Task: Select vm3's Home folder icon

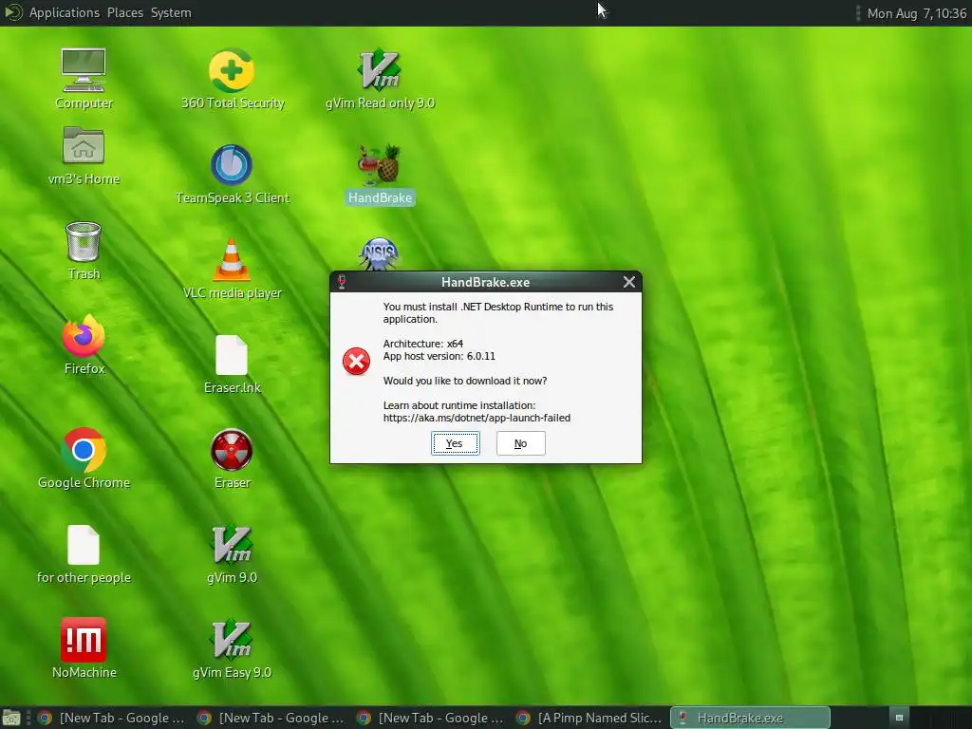Action: [84, 145]
